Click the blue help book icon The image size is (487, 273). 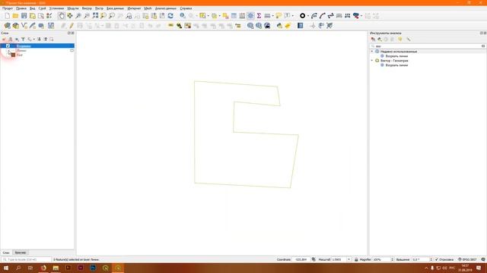click(x=300, y=26)
